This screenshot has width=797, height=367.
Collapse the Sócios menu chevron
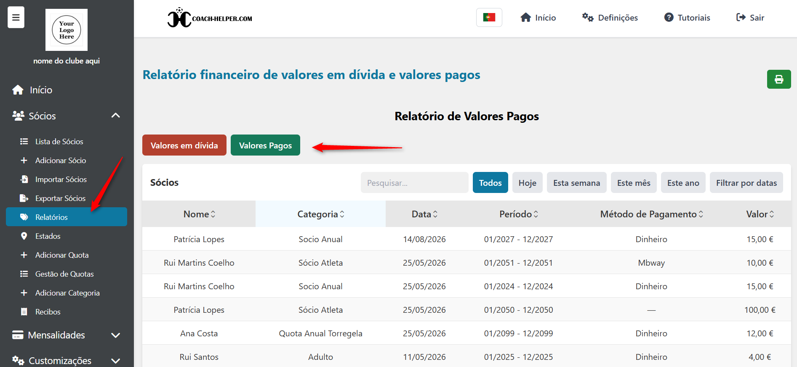tap(115, 116)
